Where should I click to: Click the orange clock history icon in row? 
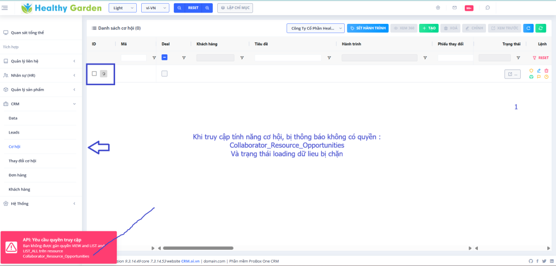click(x=546, y=77)
